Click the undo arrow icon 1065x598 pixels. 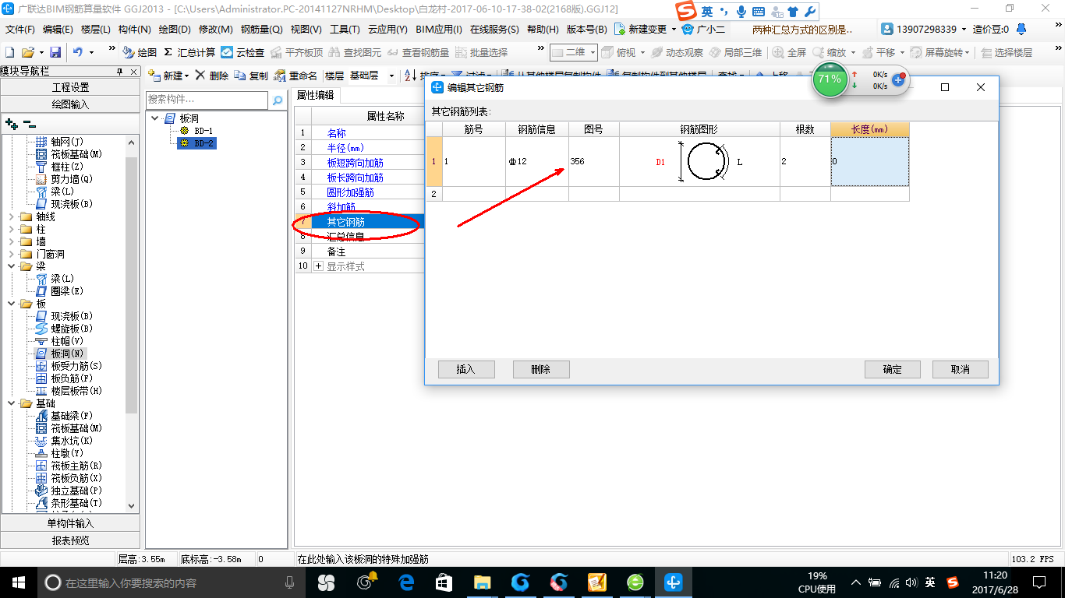tap(78, 52)
